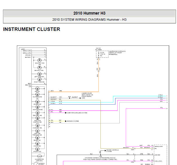
Task: Click the 'GROUND' label in the cluster logic box
Action: (28, 55)
